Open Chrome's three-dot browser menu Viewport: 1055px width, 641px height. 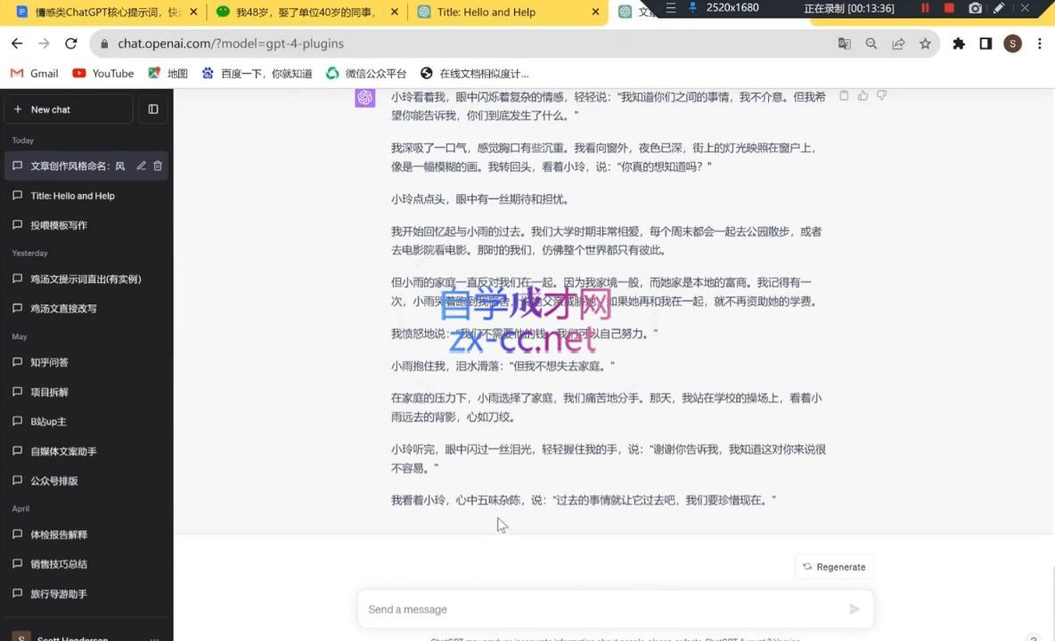point(1040,43)
